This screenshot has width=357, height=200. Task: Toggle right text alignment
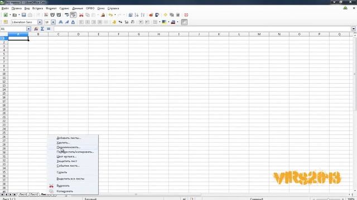(x=94, y=22)
